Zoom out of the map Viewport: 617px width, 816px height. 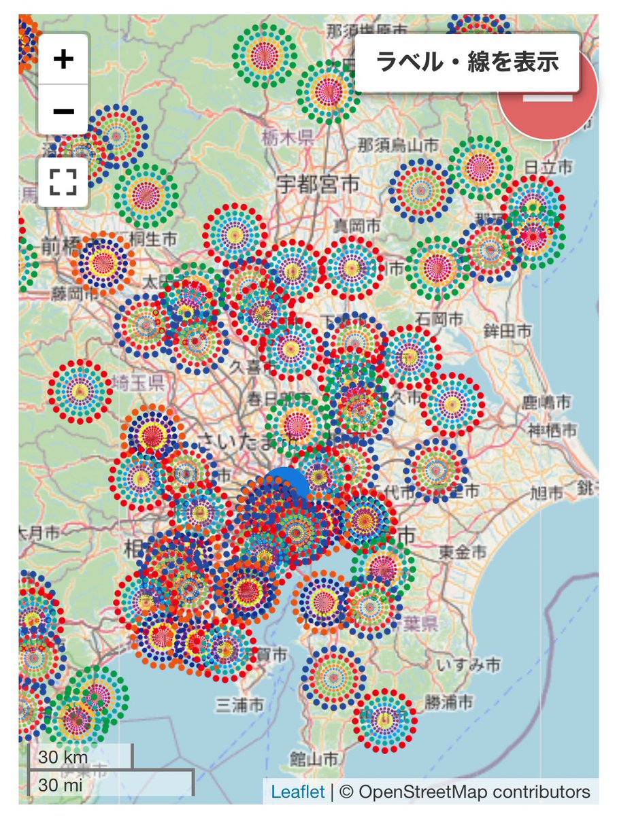63,110
